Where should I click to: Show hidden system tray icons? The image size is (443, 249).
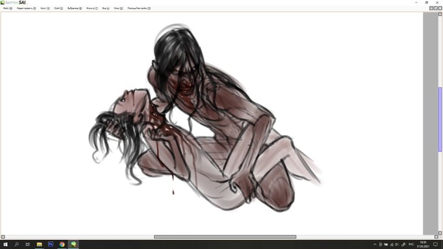click(x=375, y=244)
